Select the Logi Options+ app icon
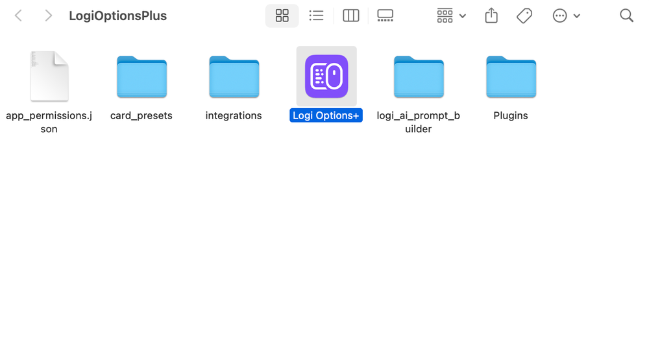Screen dimensions: 649x357 pos(326,76)
